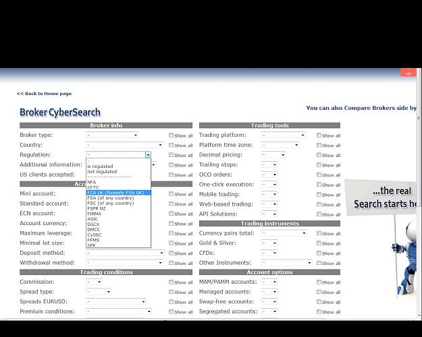Tick Show all for Trading platform
The image size is (422, 337).
319,135
